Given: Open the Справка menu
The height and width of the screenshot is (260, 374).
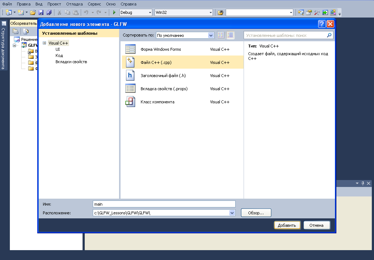Looking at the screenshot, I should (129, 4).
